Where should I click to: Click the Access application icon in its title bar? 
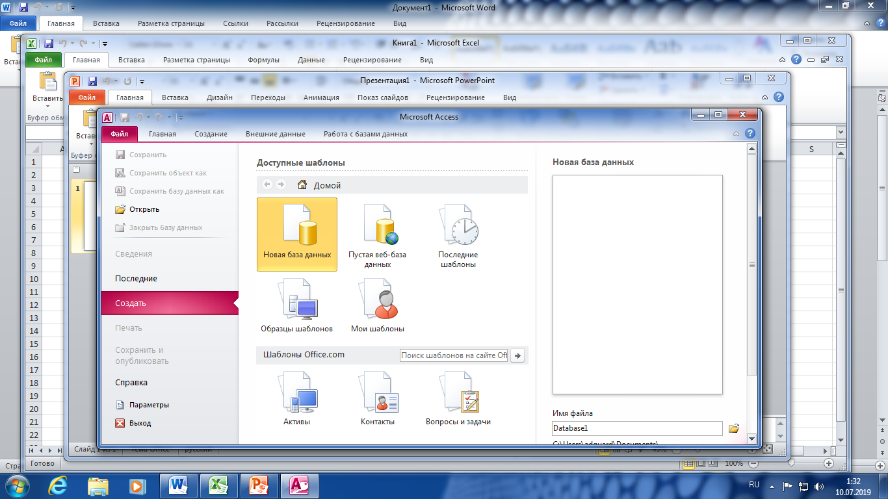(x=108, y=118)
